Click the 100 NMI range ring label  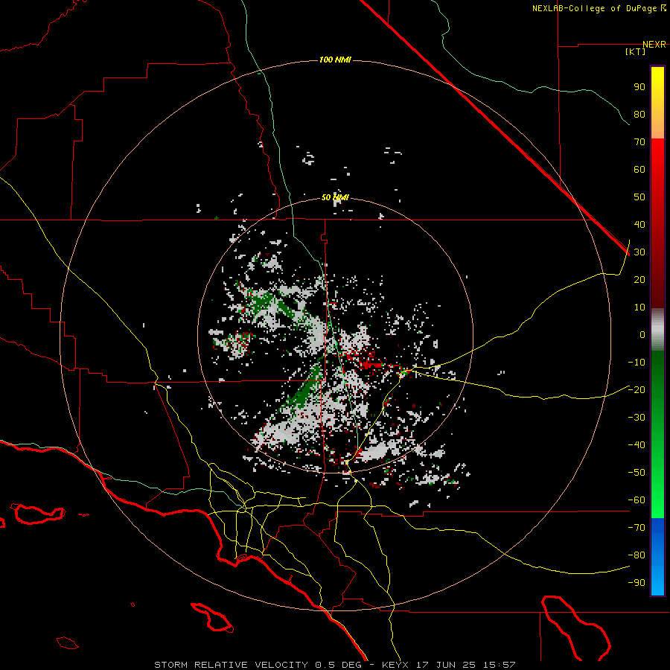point(335,60)
